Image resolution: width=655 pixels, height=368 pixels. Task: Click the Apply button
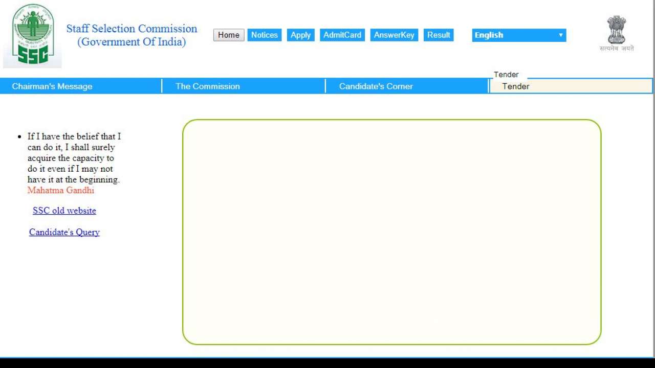pos(300,35)
